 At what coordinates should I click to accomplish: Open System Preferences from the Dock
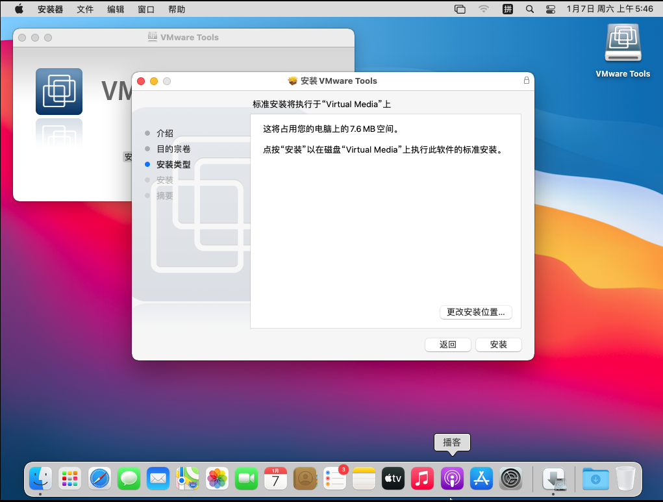coord(511,479)
